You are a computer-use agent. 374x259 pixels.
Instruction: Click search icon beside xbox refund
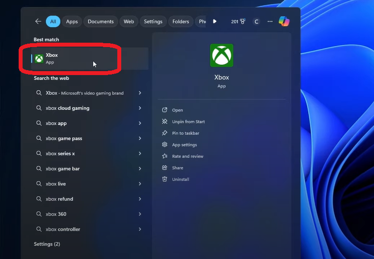click(x=39, y=199)
